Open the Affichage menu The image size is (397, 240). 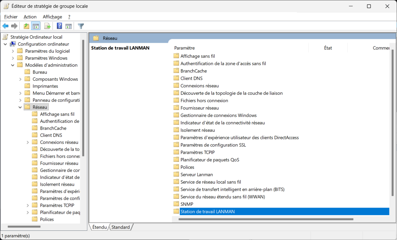click(52, 17)
